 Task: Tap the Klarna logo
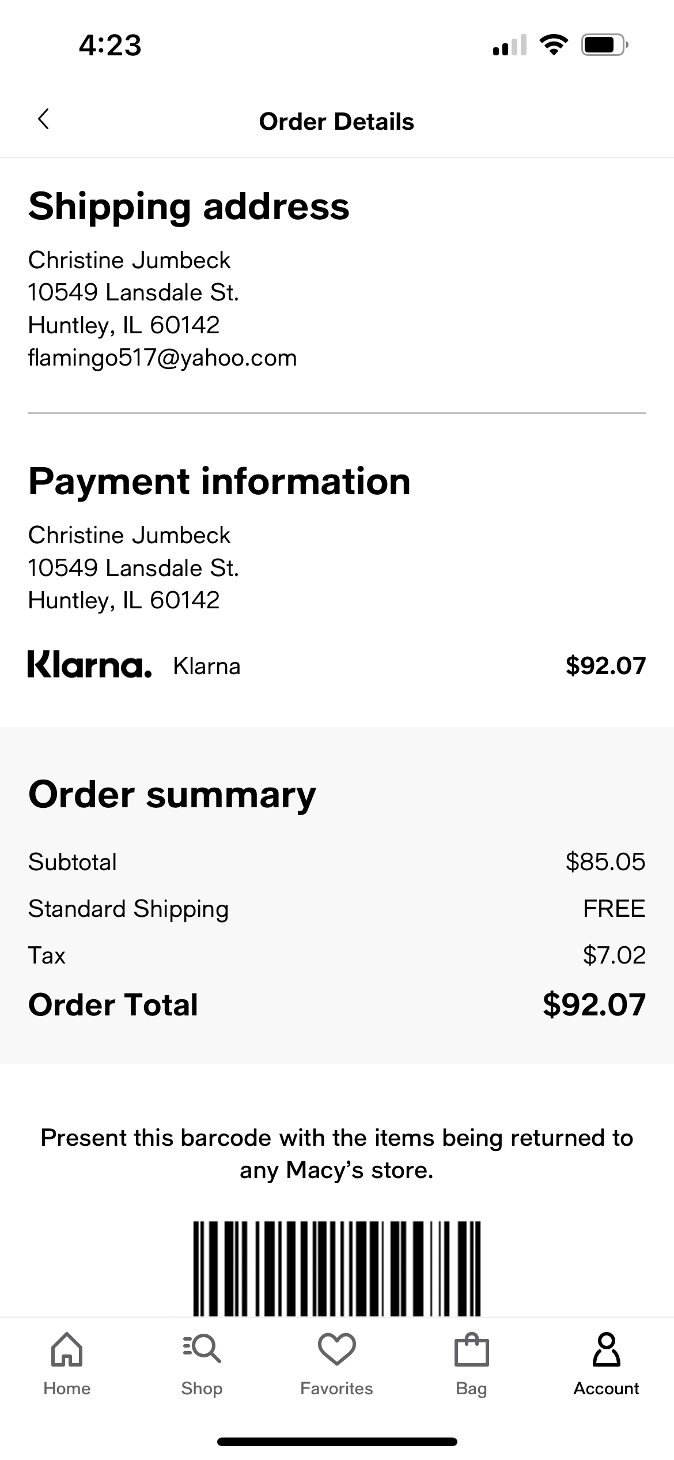90,664
